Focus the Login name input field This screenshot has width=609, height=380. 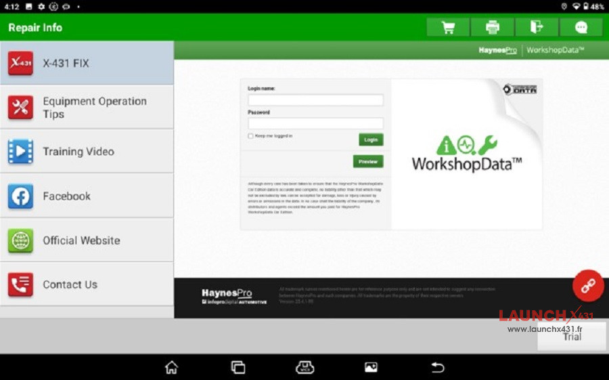[315, 100]
